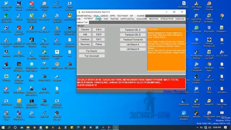This screenshot has height=130, width=231.
Task: Launch iTunes from the desktop
Action: point(32,78)
